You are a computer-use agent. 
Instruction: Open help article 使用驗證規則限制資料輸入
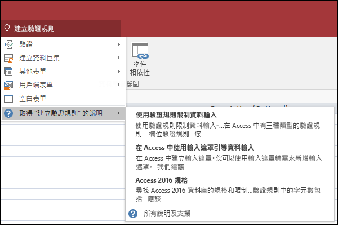(x=176, y=115)
